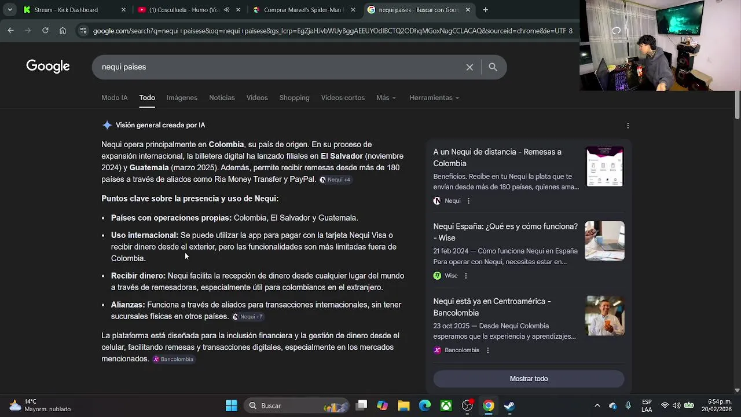Focus the browser address bar URL
Image resolution: width=741 pixels, height=417 pixels.
tap(332, 31)
